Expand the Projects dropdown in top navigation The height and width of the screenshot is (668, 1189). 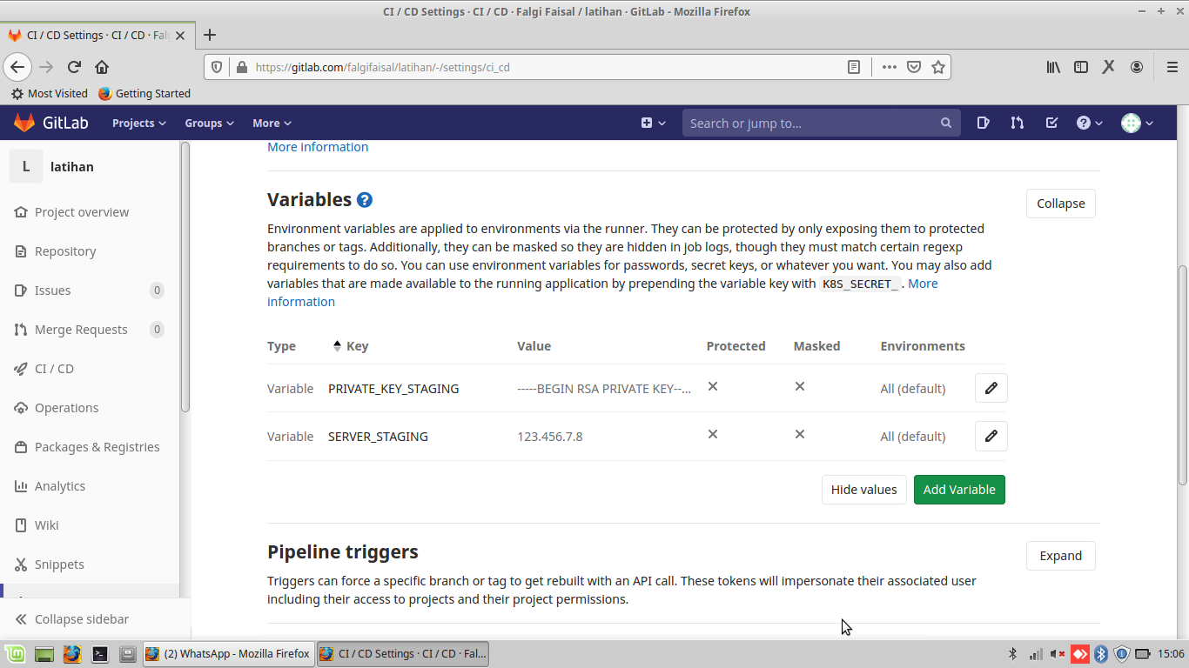pyautogui.click(x=138, y=123)
